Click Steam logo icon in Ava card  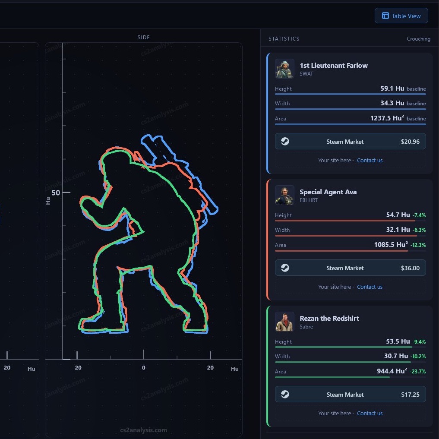coord(285,268)
